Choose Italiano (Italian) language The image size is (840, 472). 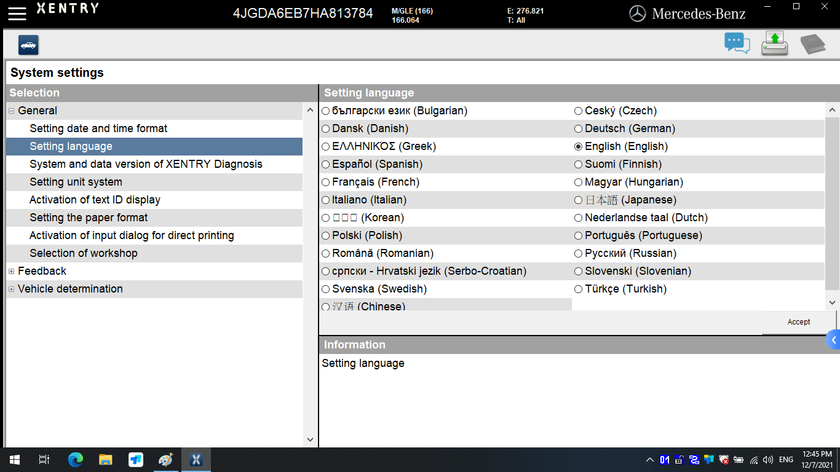point(326,200)
